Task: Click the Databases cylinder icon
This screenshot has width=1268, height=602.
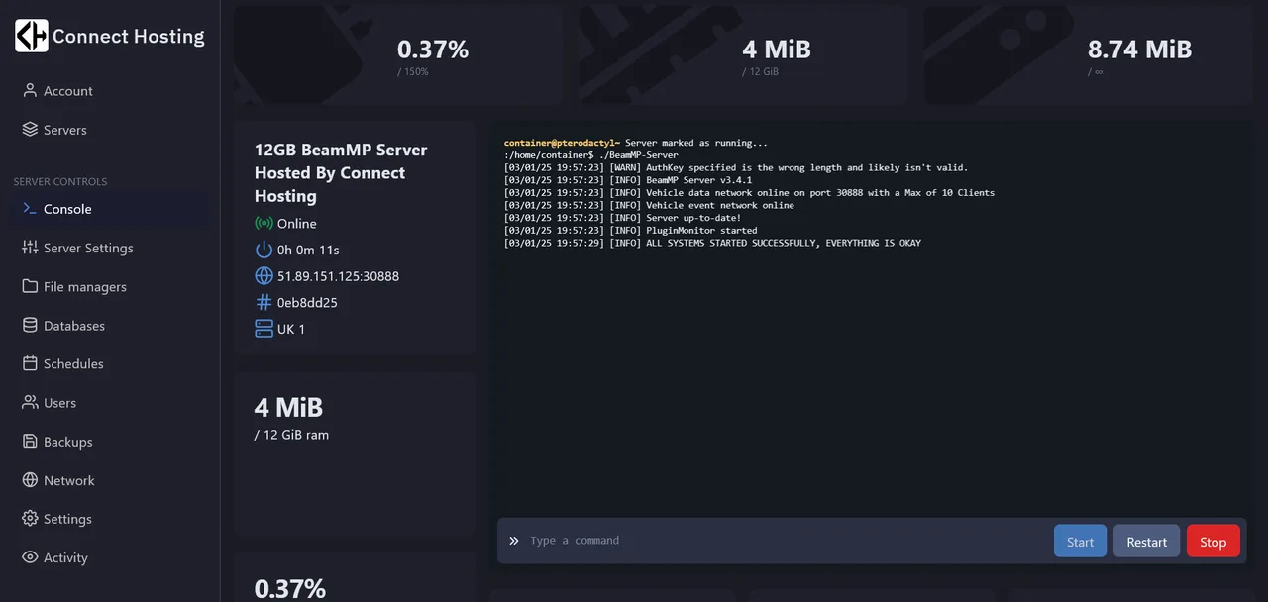Action: click(30, 325)
